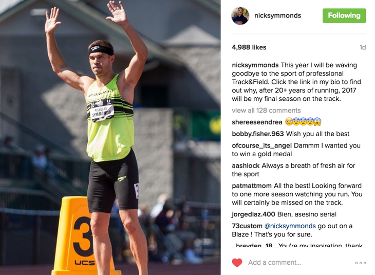Open ofcourse_its_angel user profile
This screenshot has width=375, height=275.
click(x=261, y=145)
